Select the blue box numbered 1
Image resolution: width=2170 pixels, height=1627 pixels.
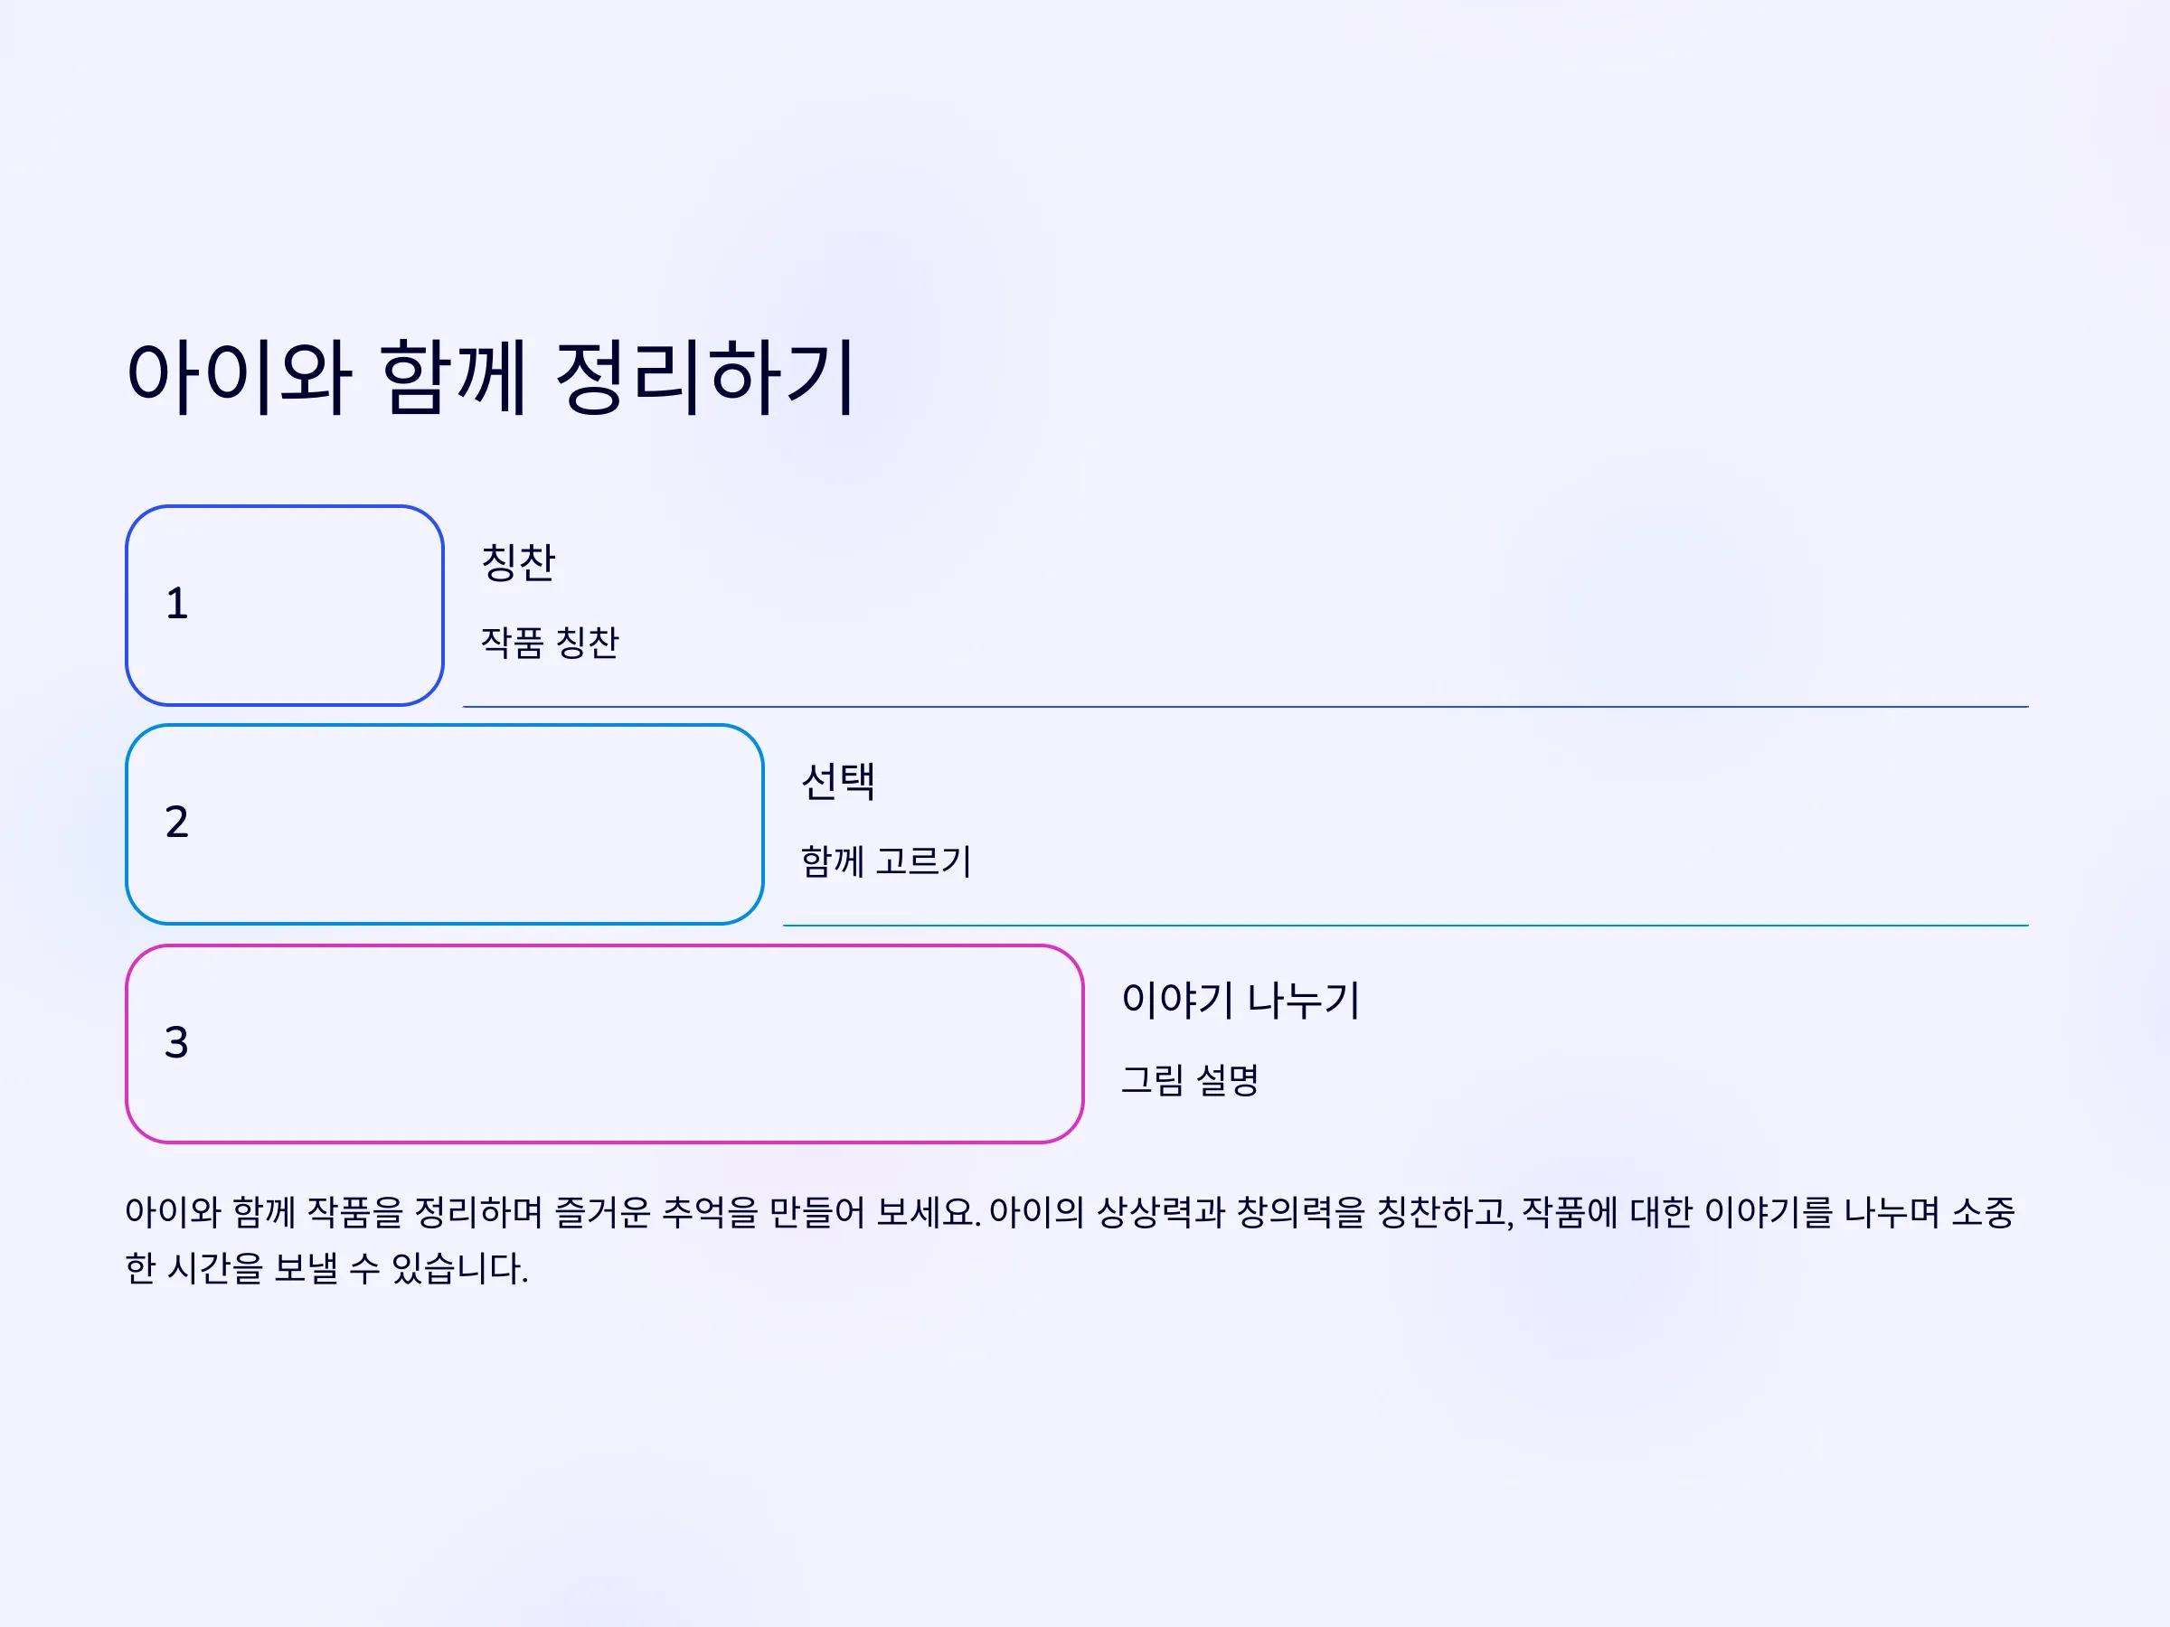(285, 605)
